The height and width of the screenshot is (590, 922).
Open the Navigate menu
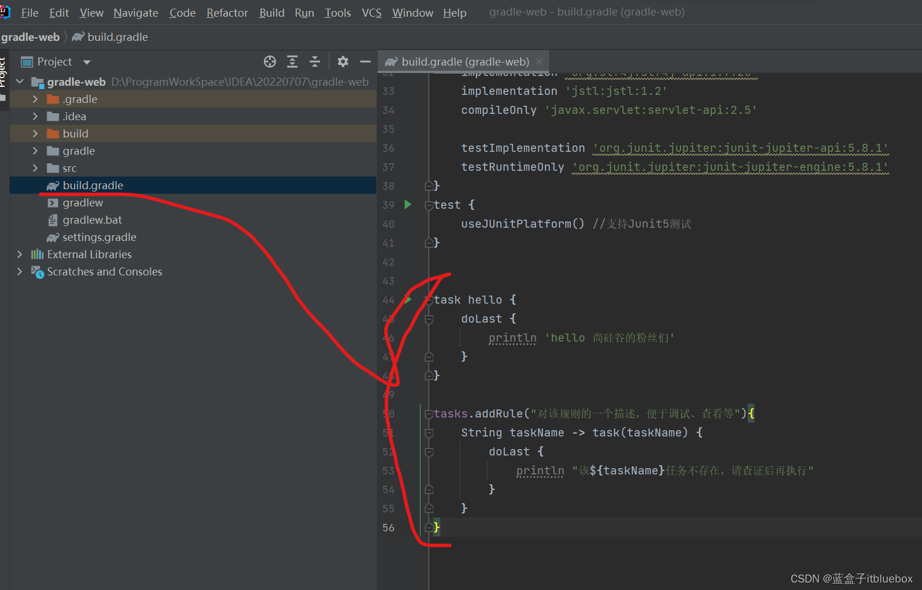coord(136,13)
